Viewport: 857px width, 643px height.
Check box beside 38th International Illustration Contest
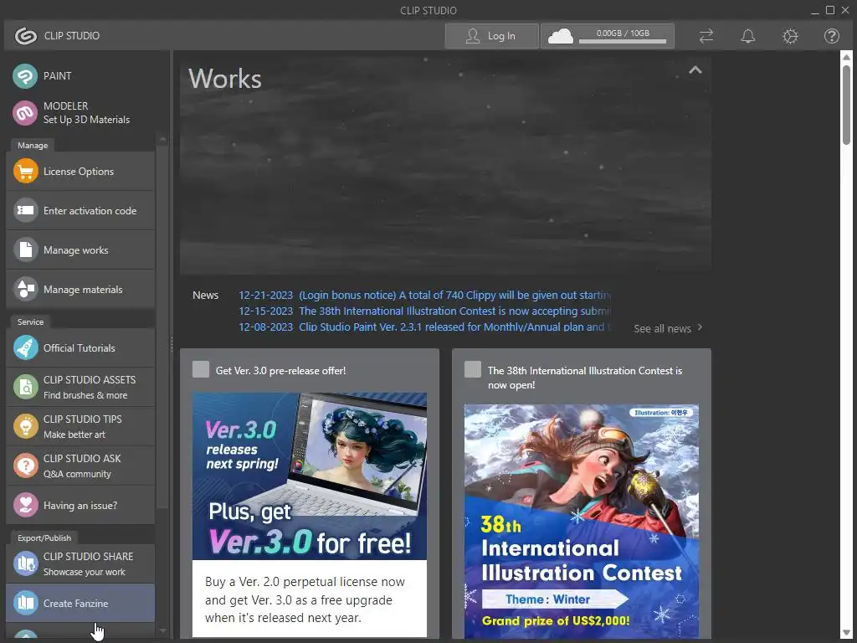point(473,369)
